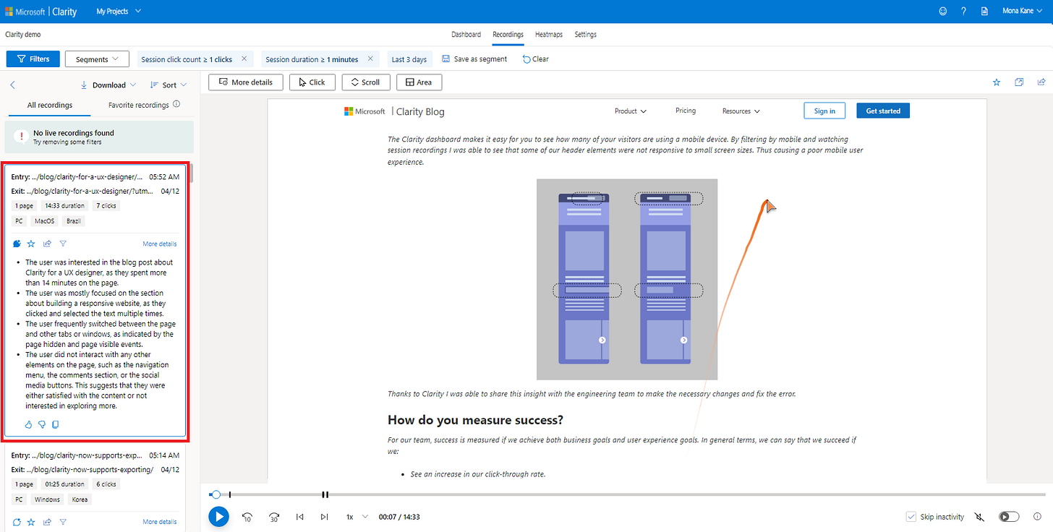Select the Click heatmap button
1053x532 pixels.
pyautogui.click(x=312, y=82)
